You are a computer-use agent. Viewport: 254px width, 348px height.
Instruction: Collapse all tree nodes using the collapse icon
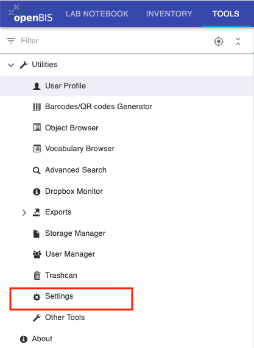tap(238, 41)
